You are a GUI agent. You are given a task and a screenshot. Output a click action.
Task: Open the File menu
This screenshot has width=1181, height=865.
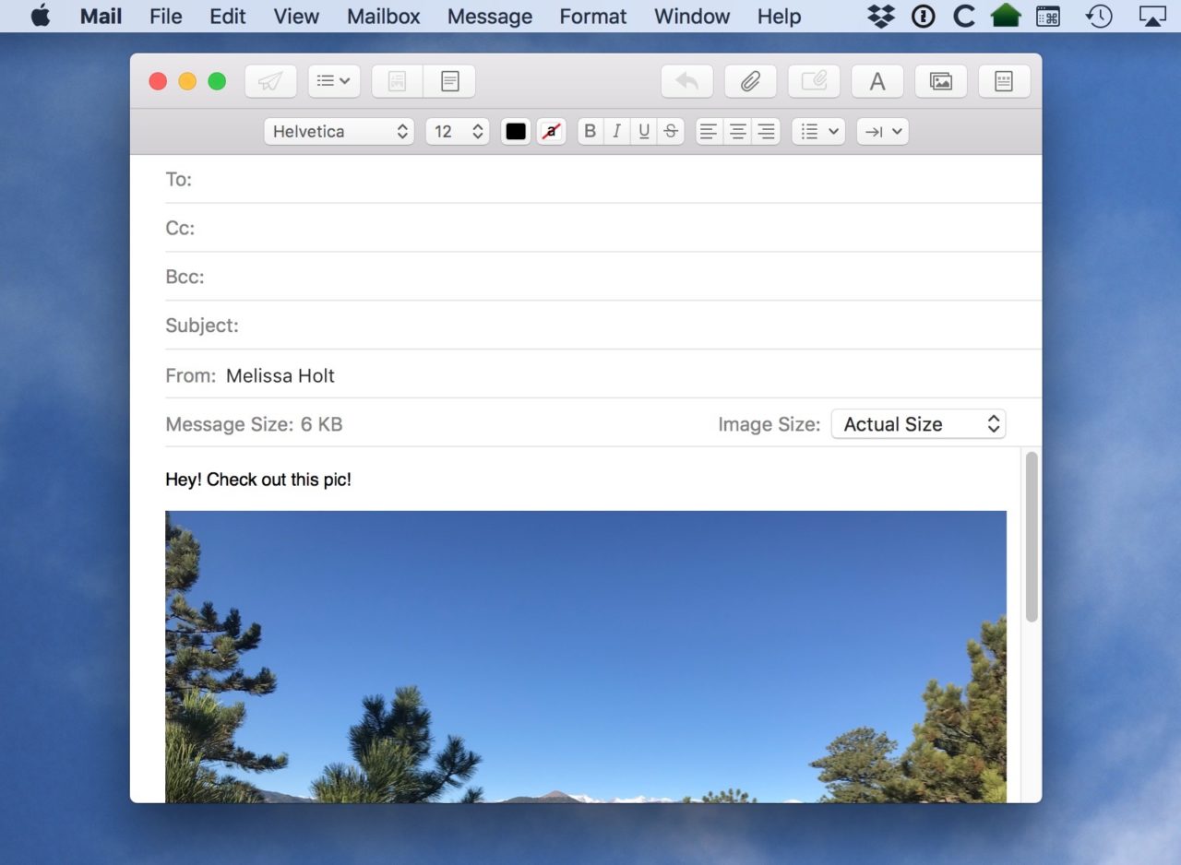click(166, 16)
